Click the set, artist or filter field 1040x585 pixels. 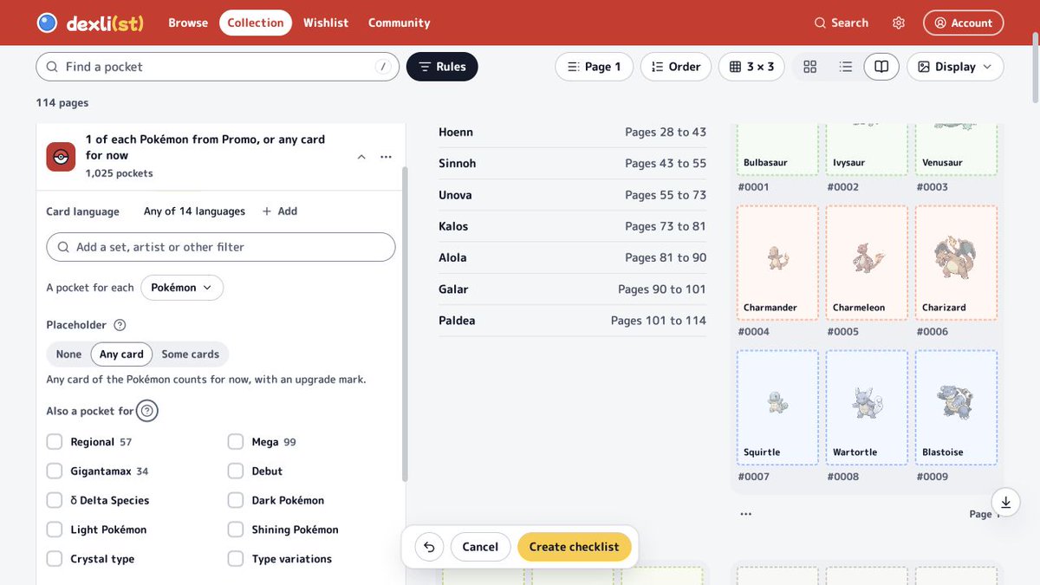[x=221, y=247]
